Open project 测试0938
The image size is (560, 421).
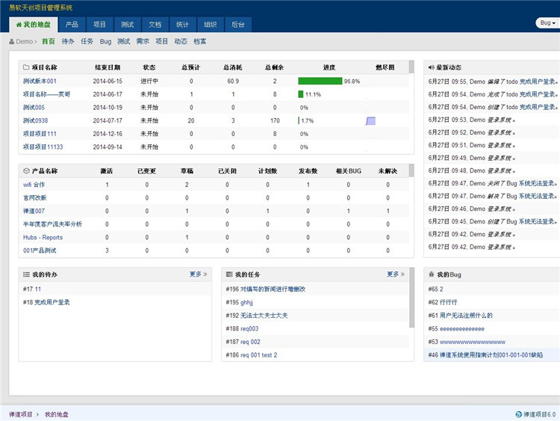(x=35, y=121)
